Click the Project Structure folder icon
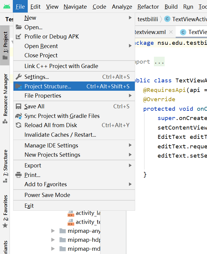 click(18, 86)
